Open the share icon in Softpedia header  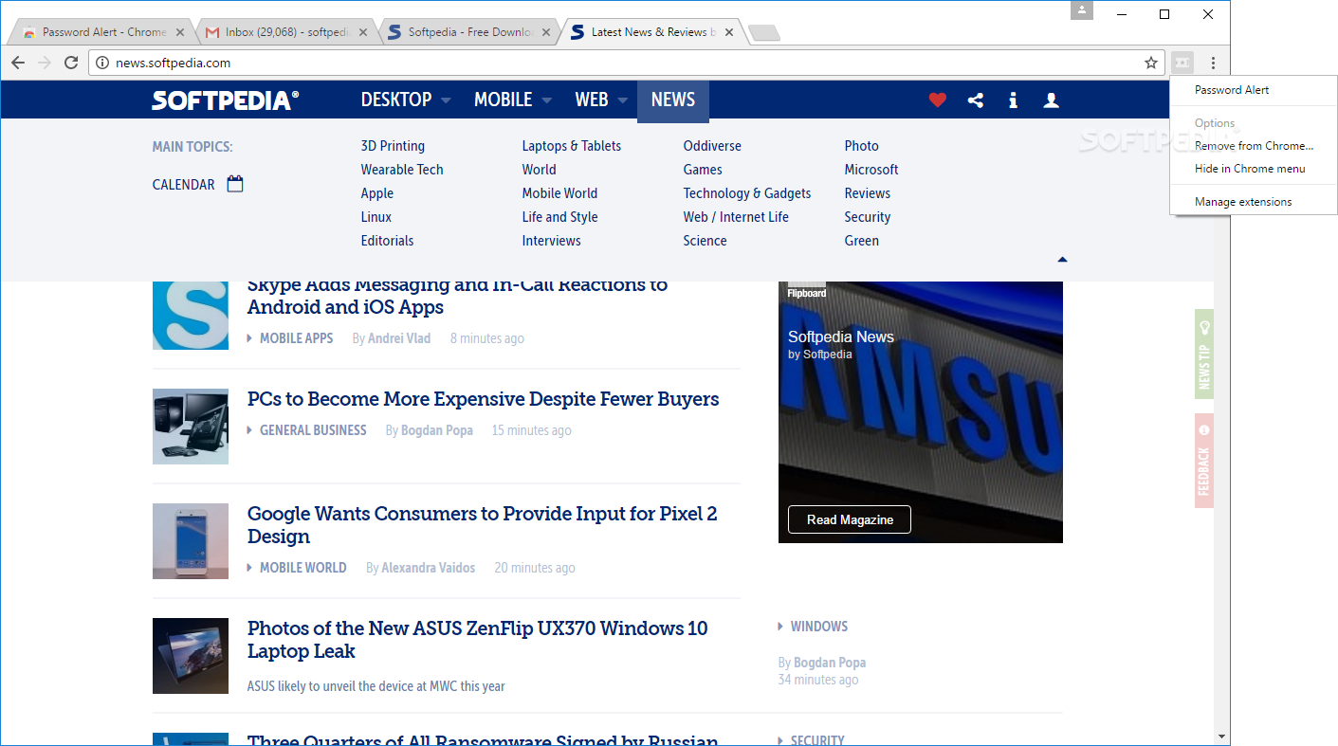tap(976, 100)
